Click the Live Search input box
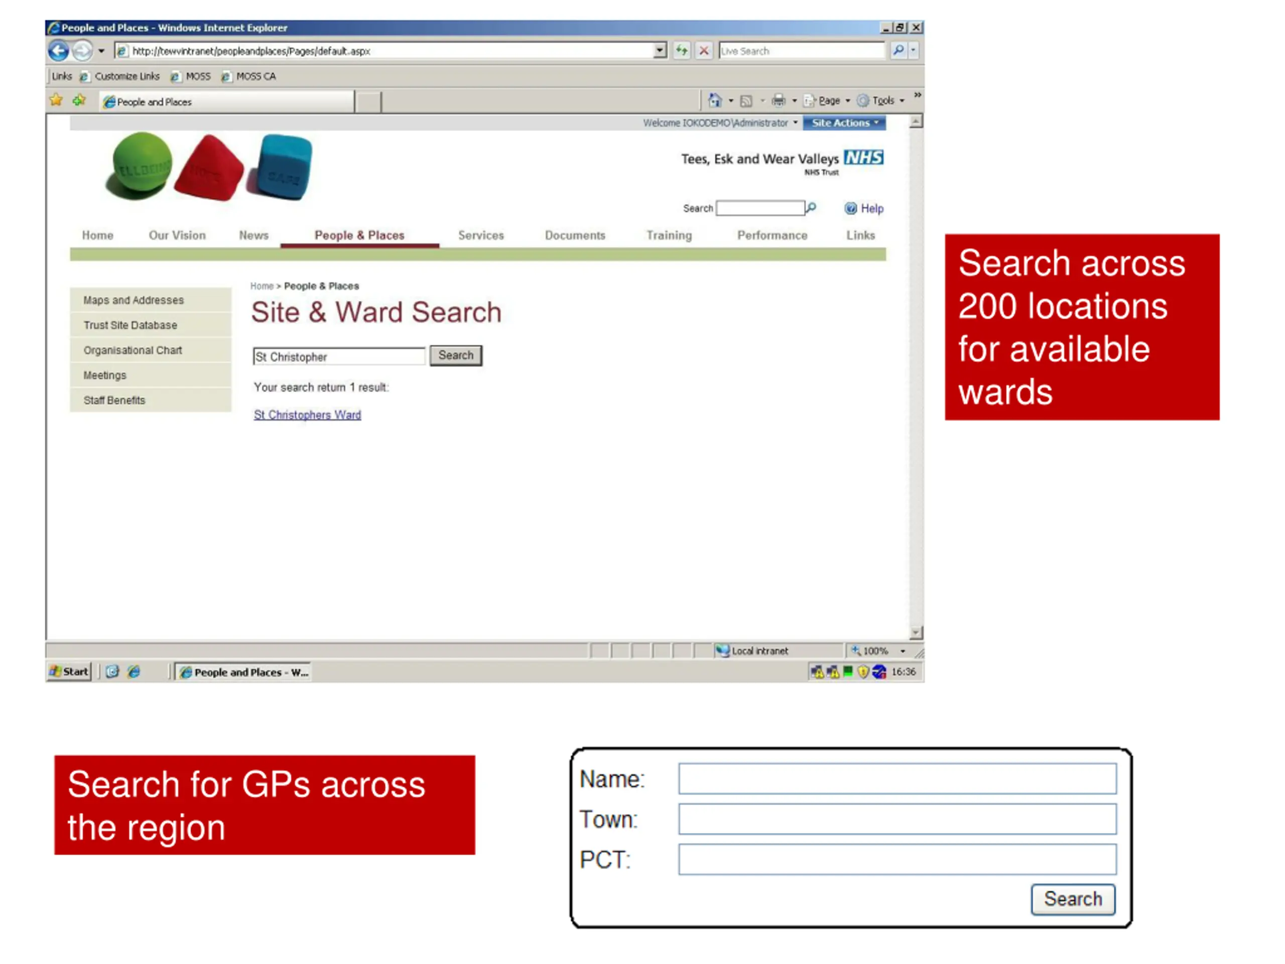 [802, 51]
